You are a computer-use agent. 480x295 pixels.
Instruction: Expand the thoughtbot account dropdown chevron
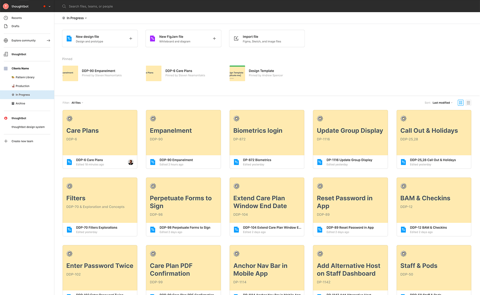[x=50, y=6]
